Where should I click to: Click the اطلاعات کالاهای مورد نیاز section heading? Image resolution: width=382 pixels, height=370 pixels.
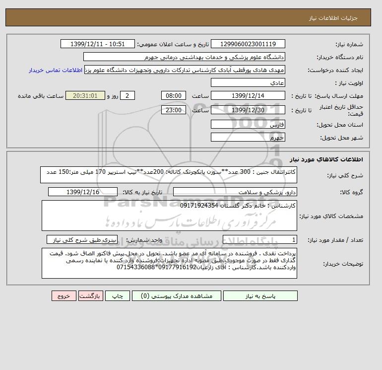coord(326,159)
